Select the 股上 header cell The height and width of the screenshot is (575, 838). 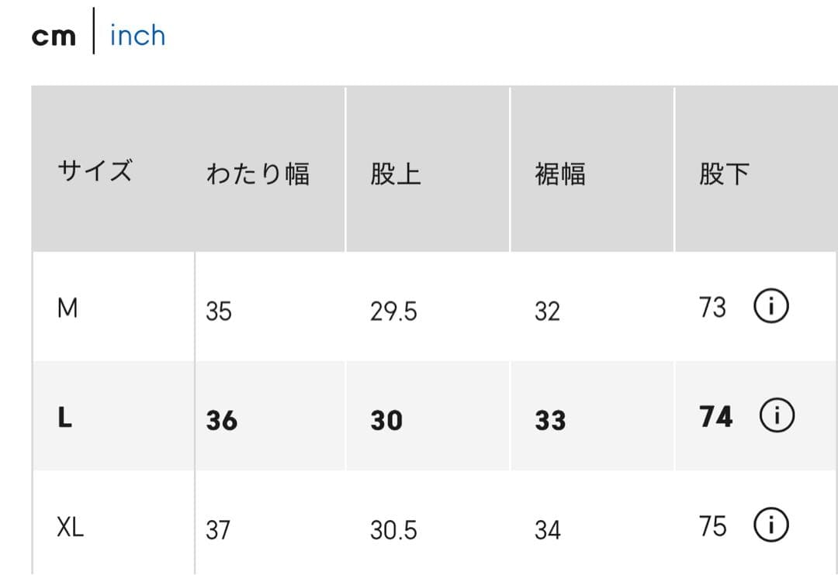396,174
